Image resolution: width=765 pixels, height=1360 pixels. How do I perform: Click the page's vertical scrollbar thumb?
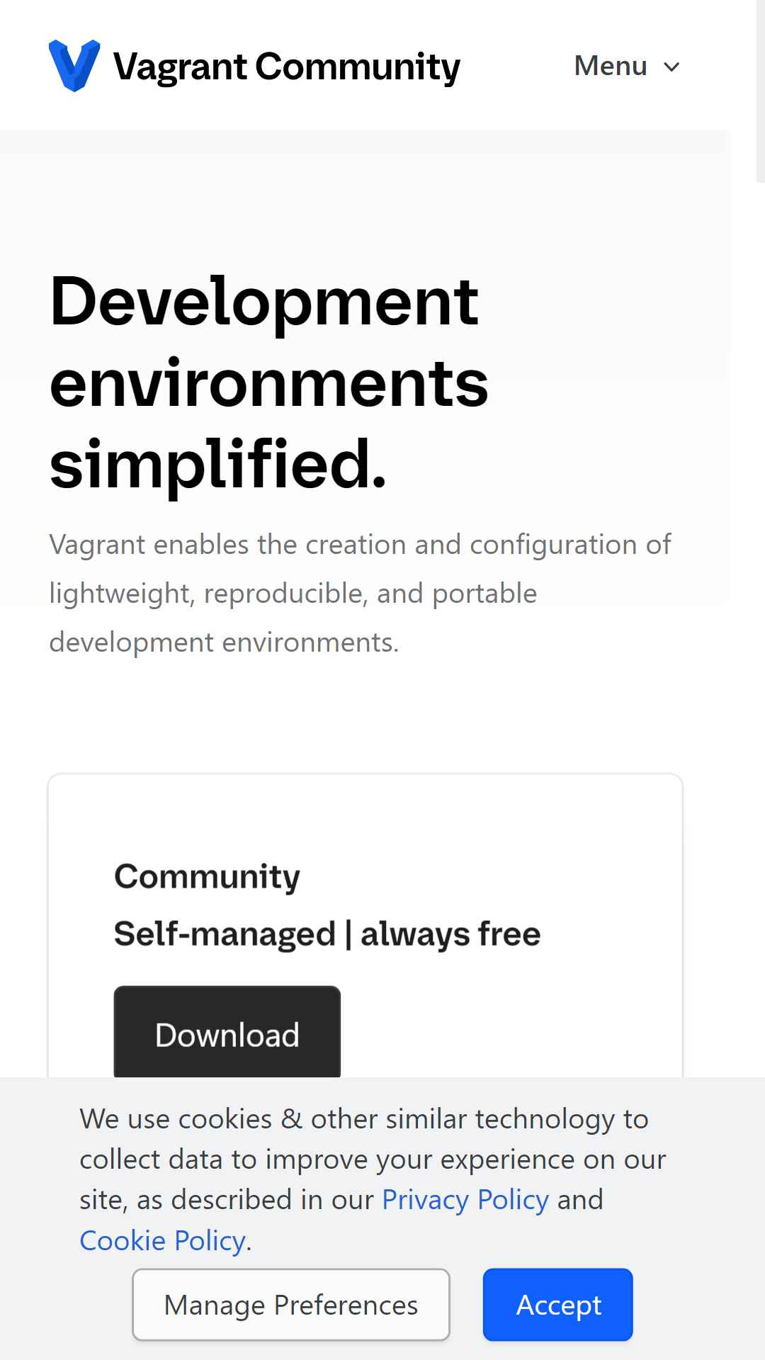pos(760,91)
